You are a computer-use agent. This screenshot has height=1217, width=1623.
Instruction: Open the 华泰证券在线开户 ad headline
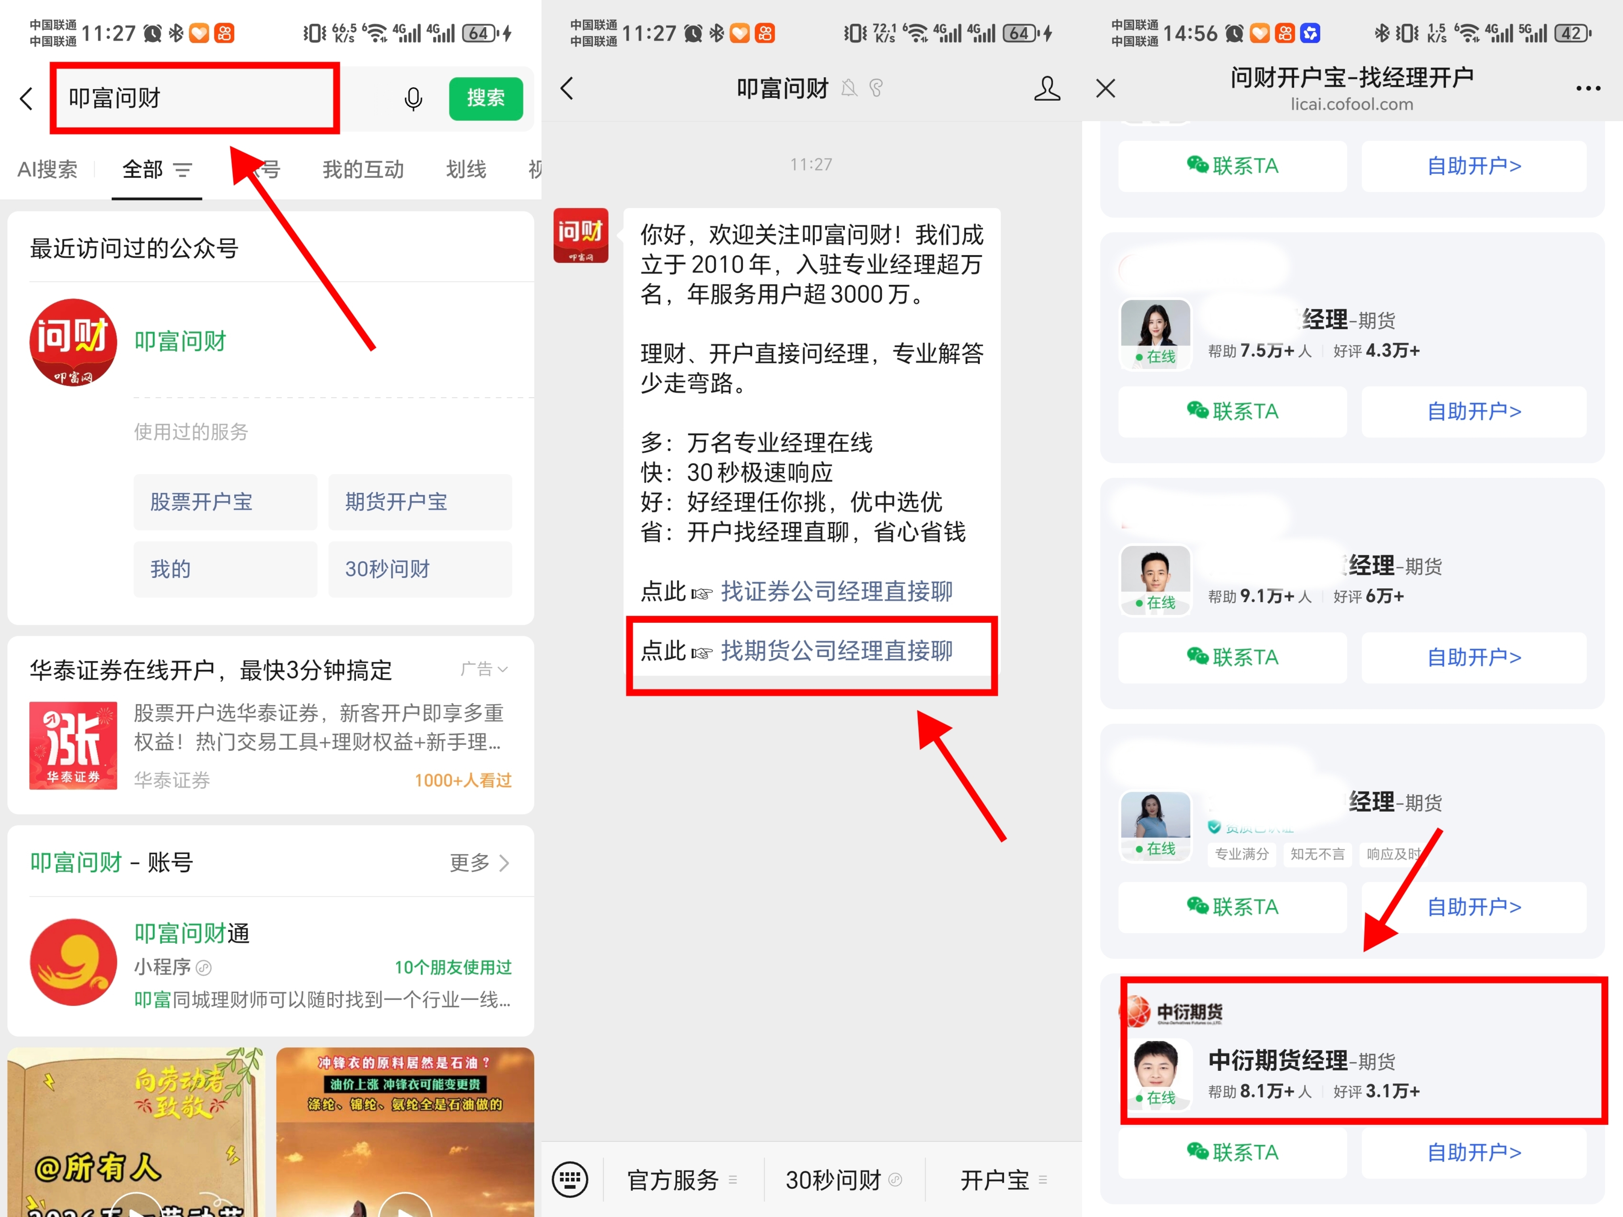[x=211, y=670]
